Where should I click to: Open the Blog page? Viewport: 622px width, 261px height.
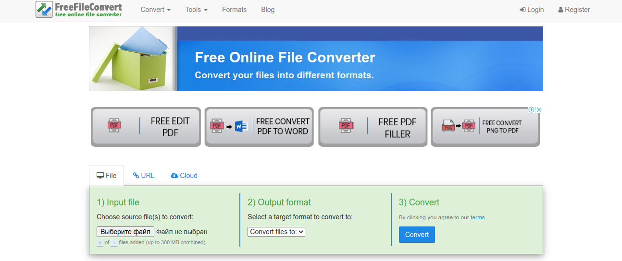[268, 10]
